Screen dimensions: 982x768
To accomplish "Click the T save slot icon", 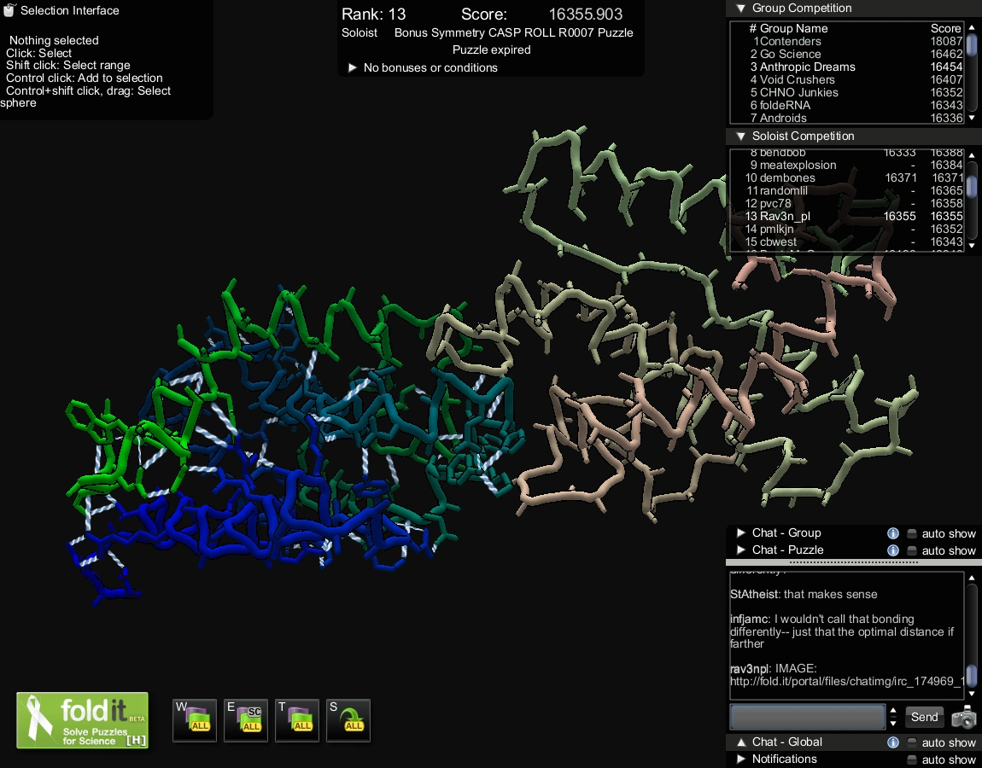I will pyautogui.click(x=296, y=719).
